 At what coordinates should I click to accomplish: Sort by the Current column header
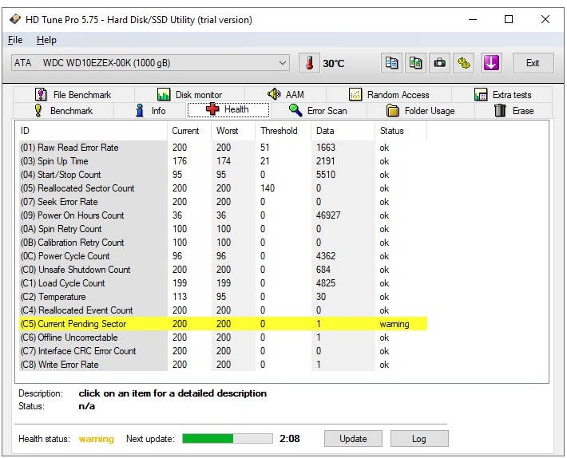189,131
